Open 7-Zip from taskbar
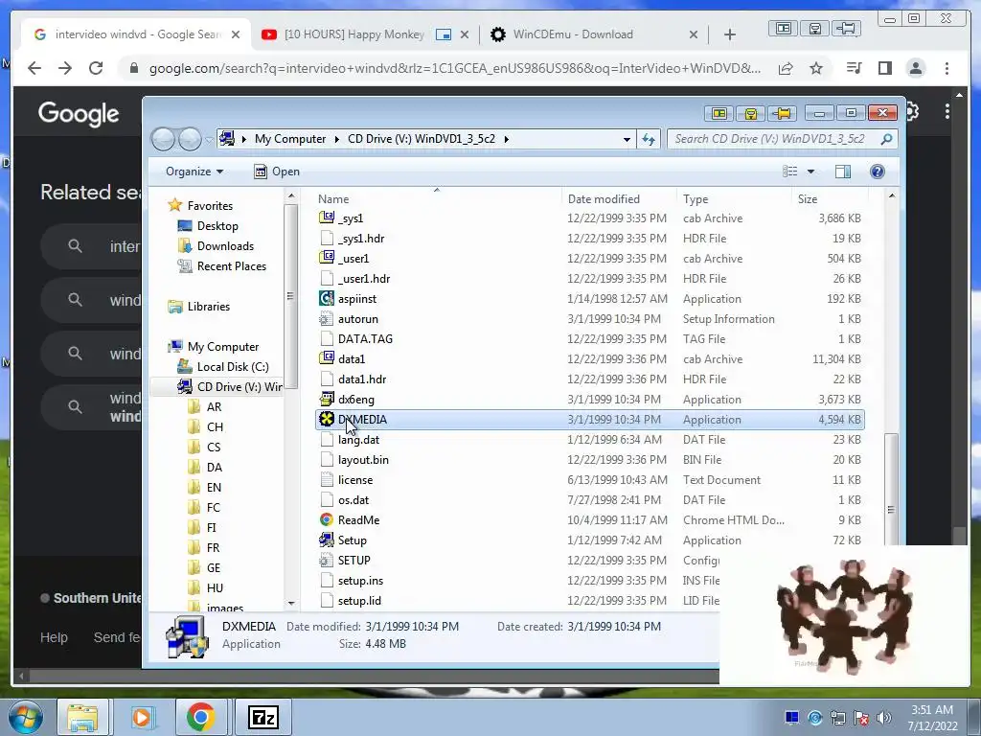The width and height of the screenshot is (981, 736). (262, 717)
